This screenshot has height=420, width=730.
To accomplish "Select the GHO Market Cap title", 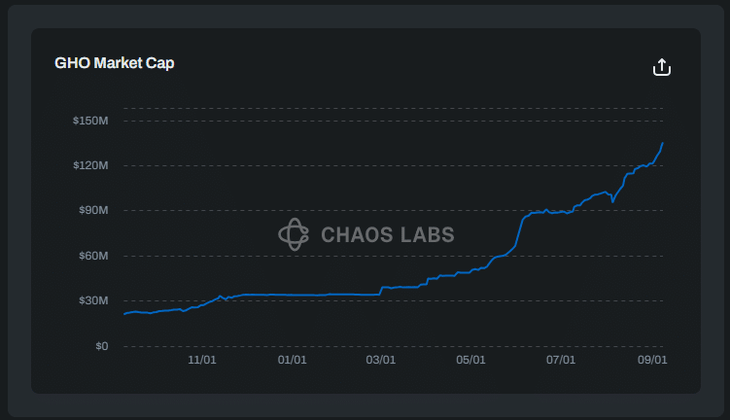I will pyautogui.click(x=115, y=63).
